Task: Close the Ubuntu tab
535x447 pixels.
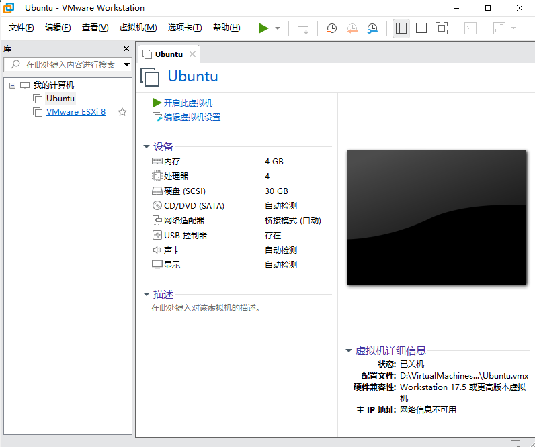Action: coord(192,54)
